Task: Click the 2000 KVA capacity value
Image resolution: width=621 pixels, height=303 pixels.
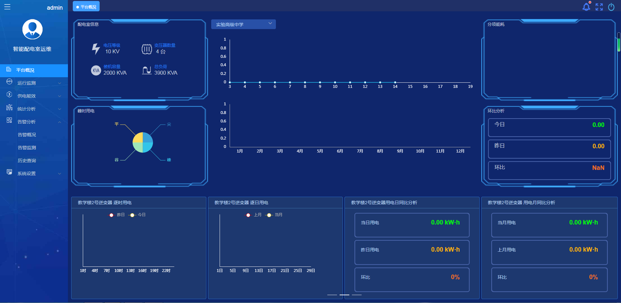Action: coord(115,73)
